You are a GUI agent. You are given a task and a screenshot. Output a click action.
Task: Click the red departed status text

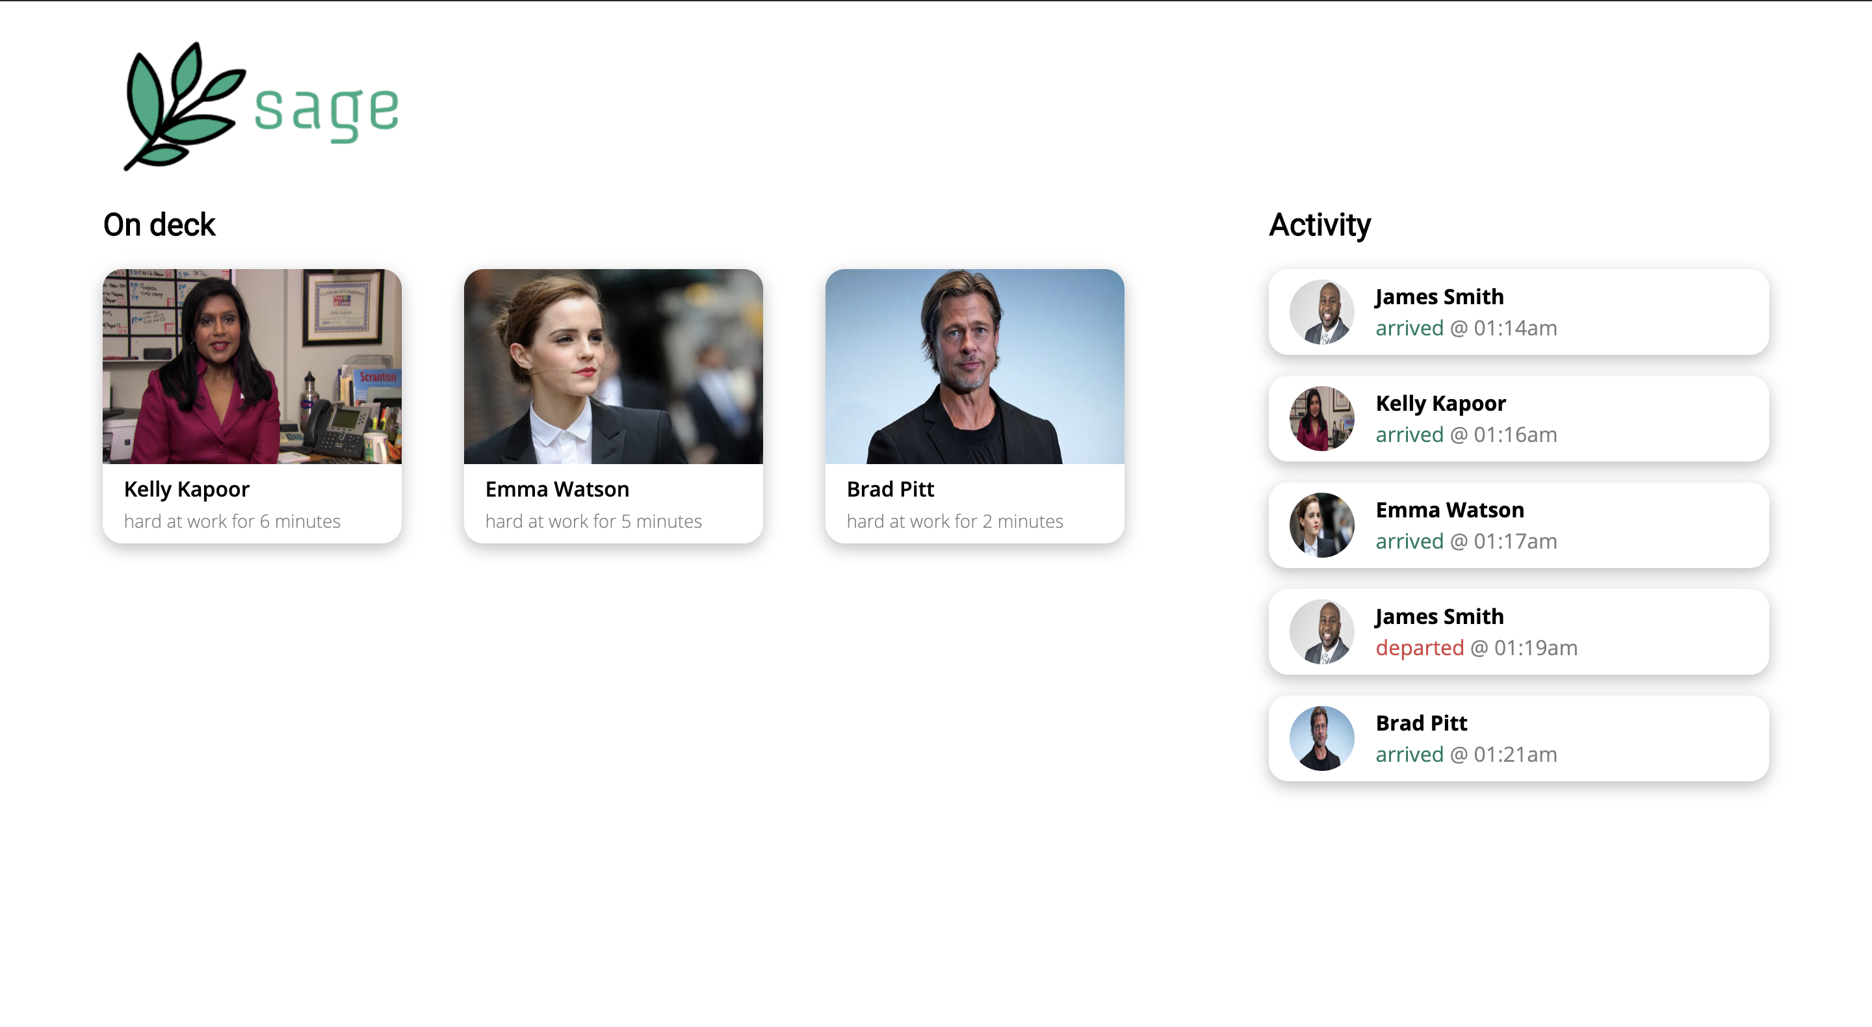(1418, 647)
